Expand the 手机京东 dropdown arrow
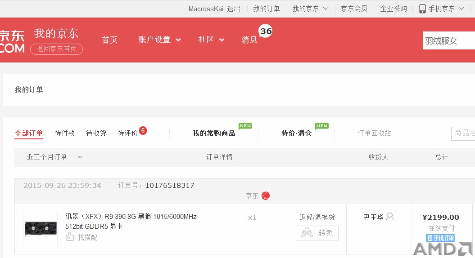475x258 pixels. pos(461,9)
